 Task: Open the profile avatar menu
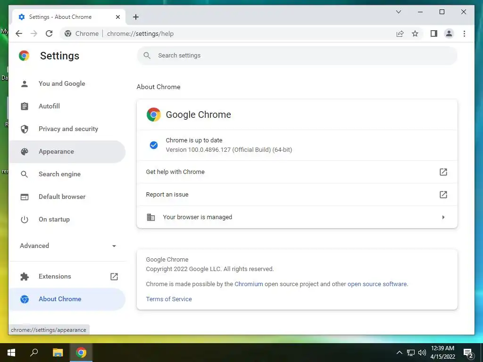tap(449, 33)
